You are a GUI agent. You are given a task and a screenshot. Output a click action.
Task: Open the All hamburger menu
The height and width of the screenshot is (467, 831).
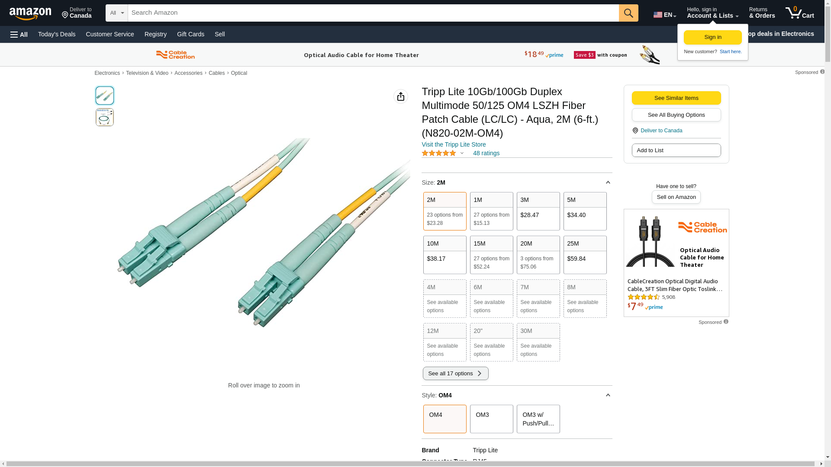pyautogui.click(x=19, y=34)
